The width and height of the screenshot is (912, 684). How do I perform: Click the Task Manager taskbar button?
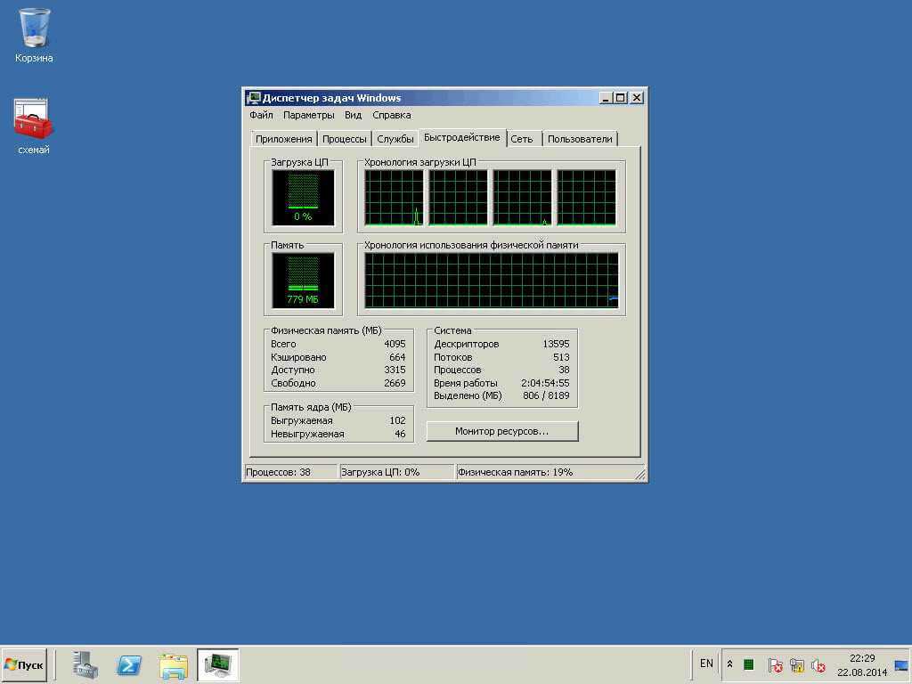[217, 664]
